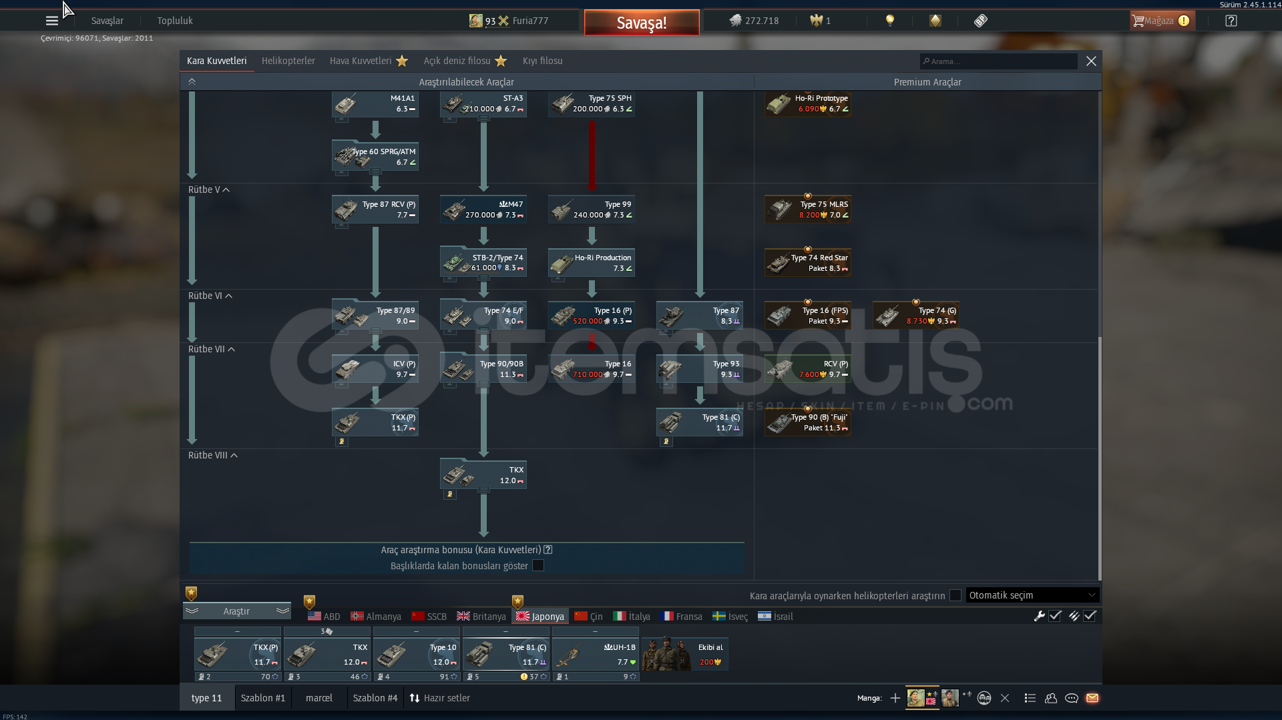Select the Szablon #1 preset

pyautogui.click(x=263, y=698)
